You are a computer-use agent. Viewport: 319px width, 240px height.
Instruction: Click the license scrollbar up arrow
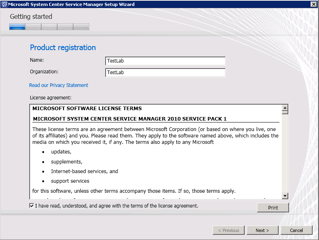285,108
